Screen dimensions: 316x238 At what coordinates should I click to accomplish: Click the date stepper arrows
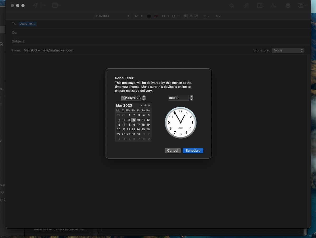click(x=144, y=98)
